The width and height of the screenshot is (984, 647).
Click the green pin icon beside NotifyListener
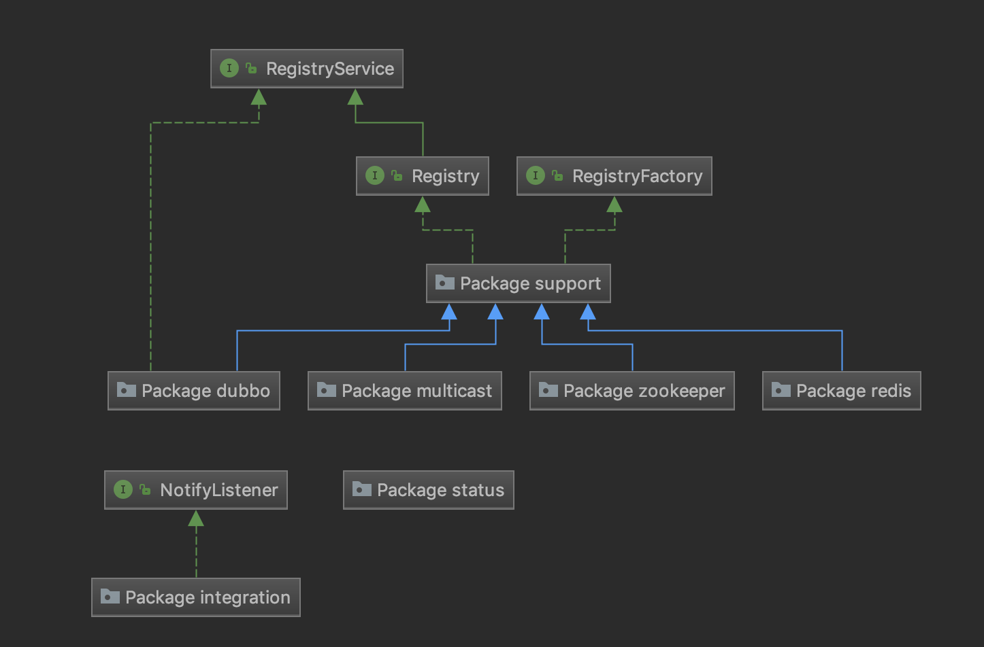[145, 489]
